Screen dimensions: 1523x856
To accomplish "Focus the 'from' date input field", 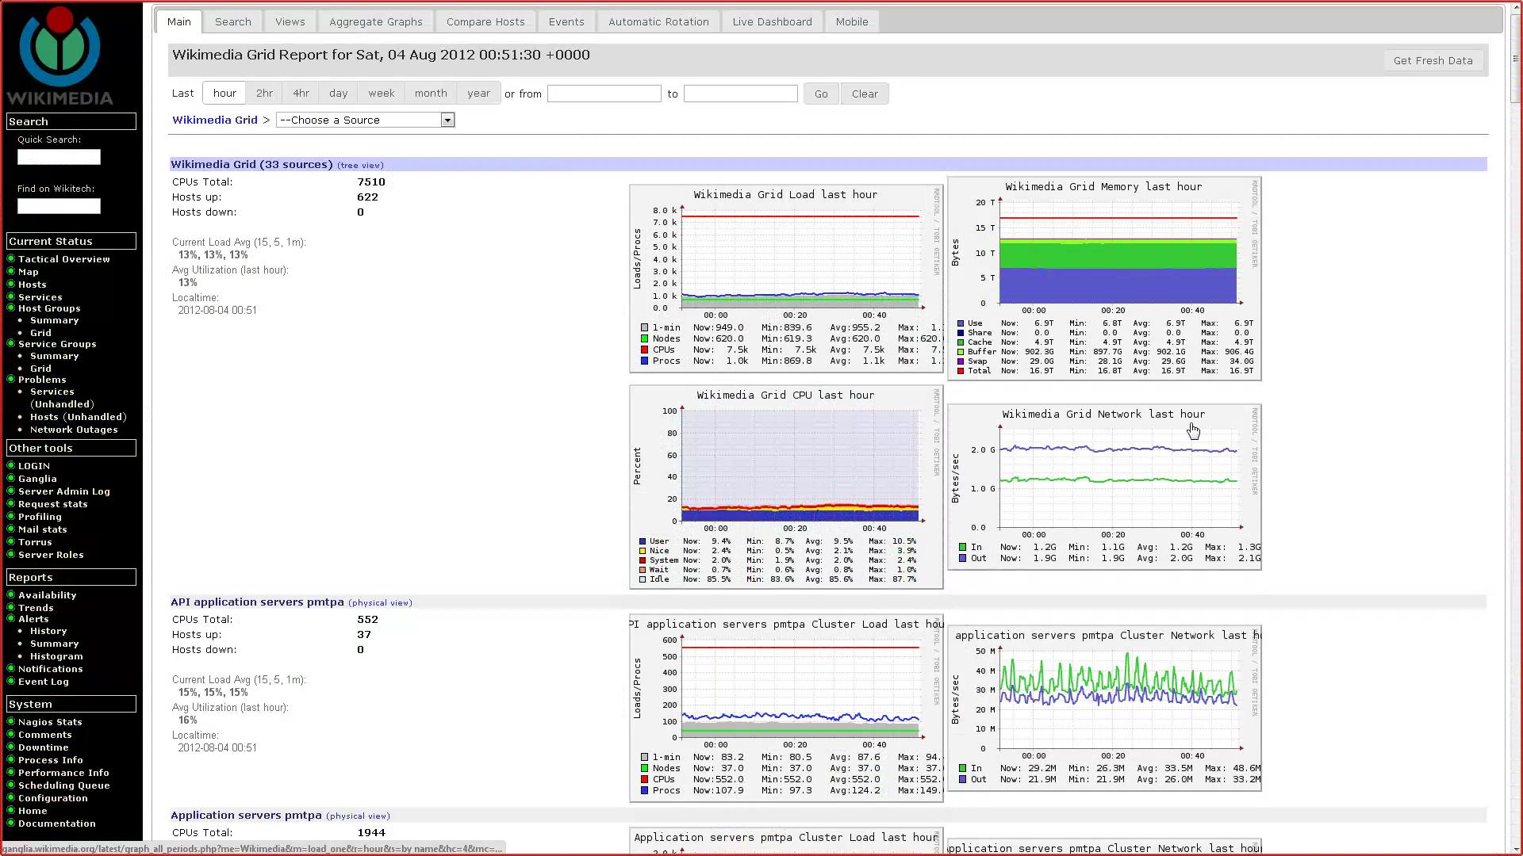I will click(x=604, y=94).
